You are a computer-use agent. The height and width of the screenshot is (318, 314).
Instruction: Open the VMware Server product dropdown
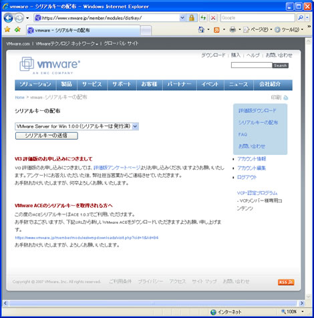pos(77,126)
